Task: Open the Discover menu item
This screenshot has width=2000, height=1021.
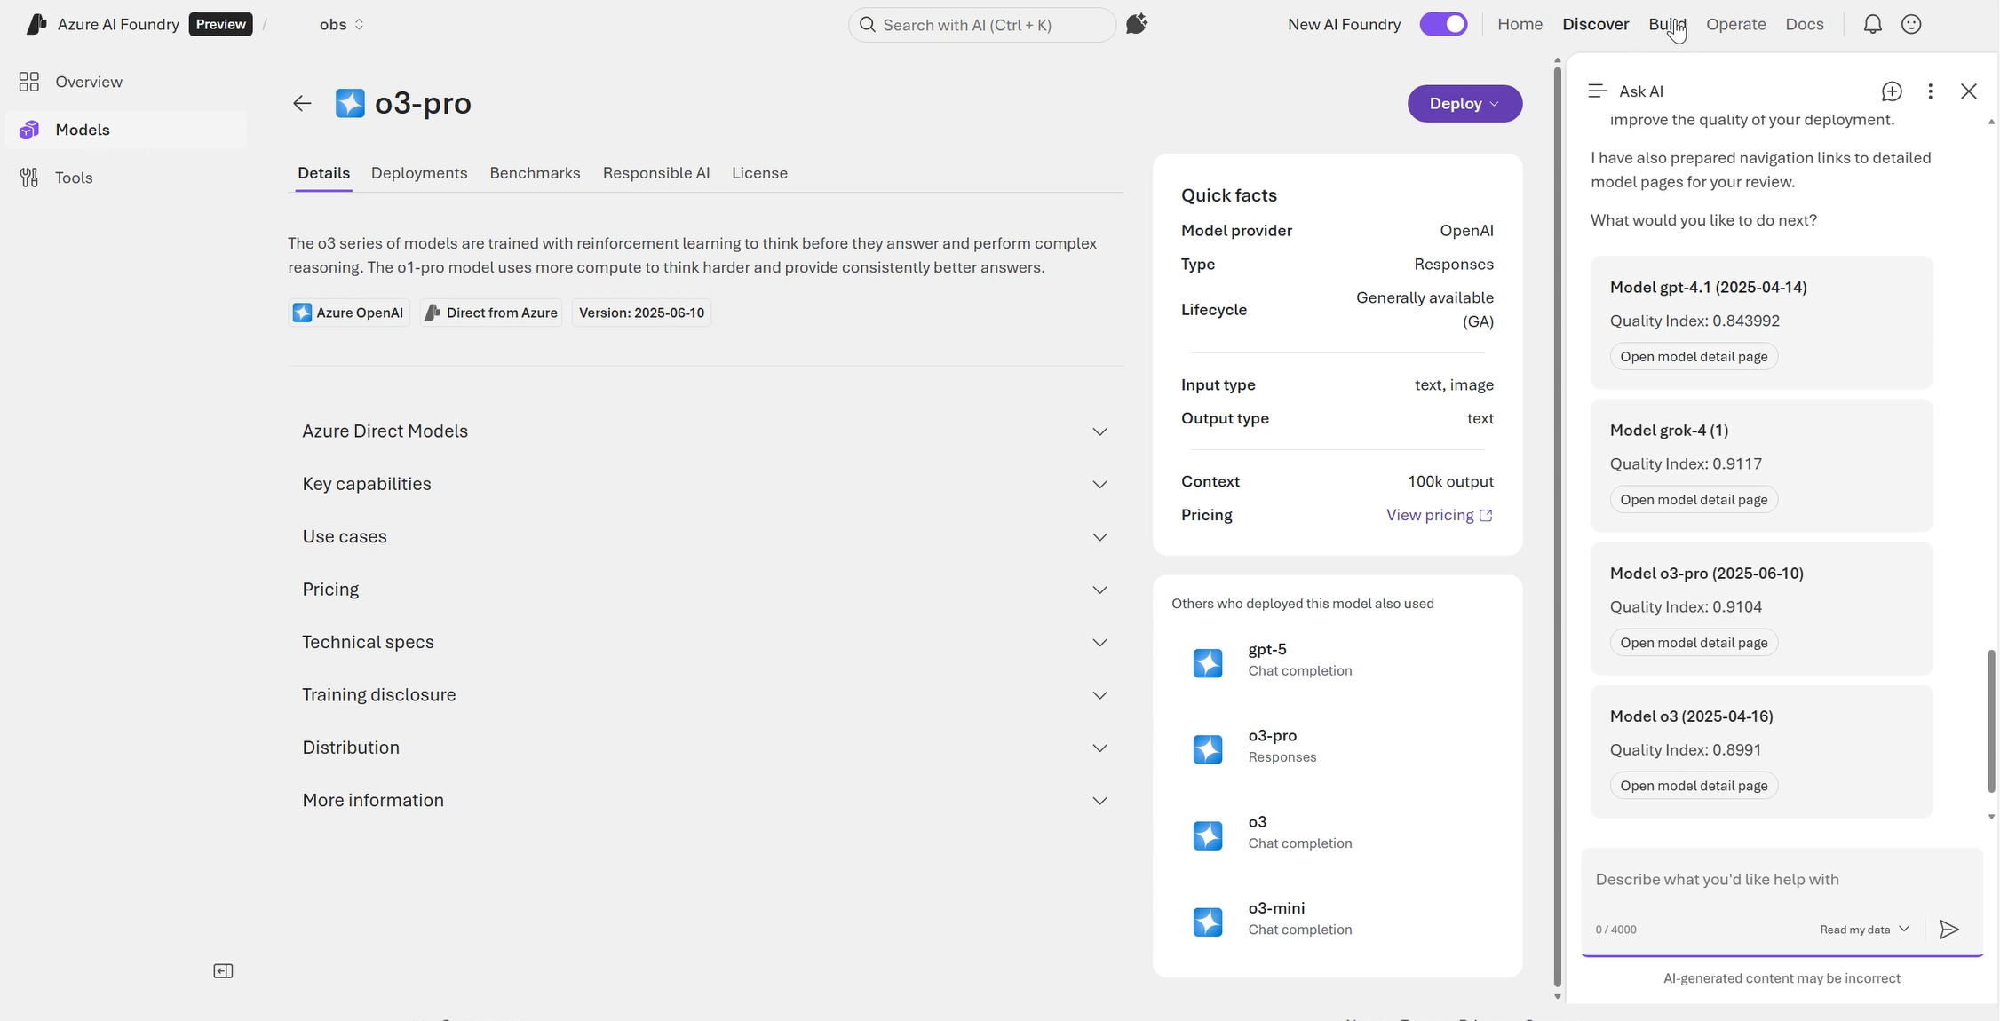Action: (1595, 24)
